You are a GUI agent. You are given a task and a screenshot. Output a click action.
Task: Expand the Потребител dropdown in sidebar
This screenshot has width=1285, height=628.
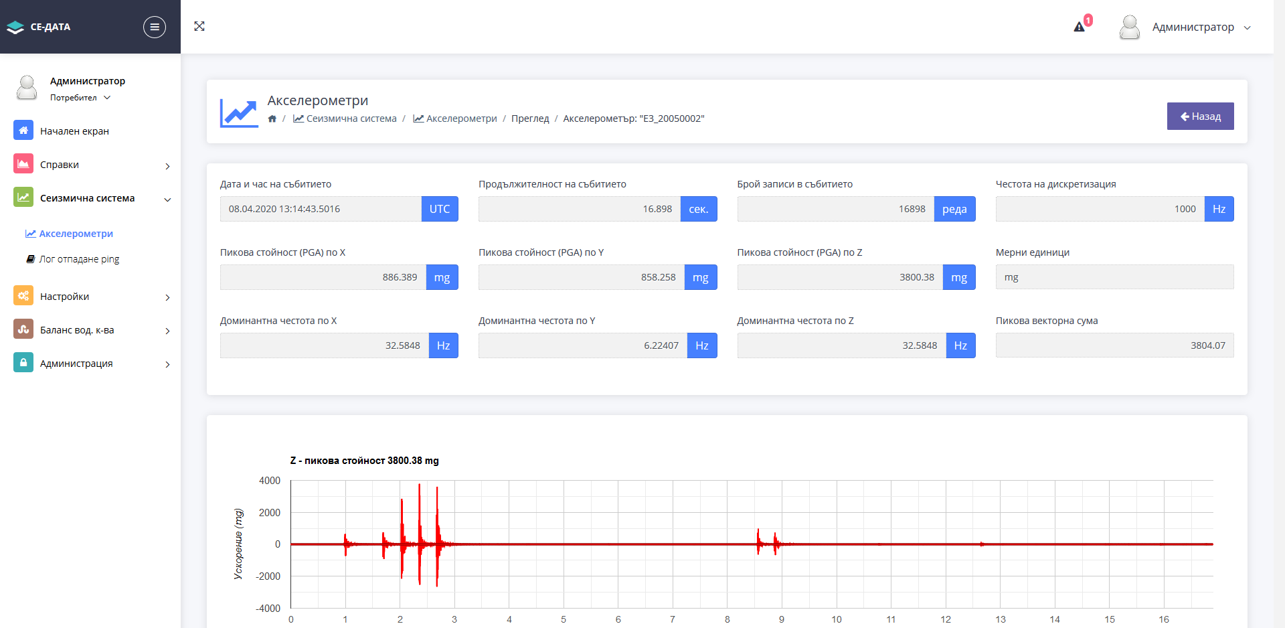[80, 98]
